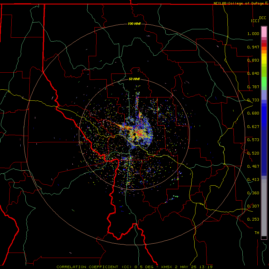Click the 0.787 legend value

[x=253, y=87]
